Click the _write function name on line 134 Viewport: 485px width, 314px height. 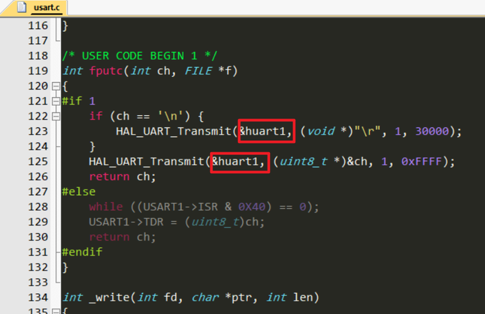point(109,298)
